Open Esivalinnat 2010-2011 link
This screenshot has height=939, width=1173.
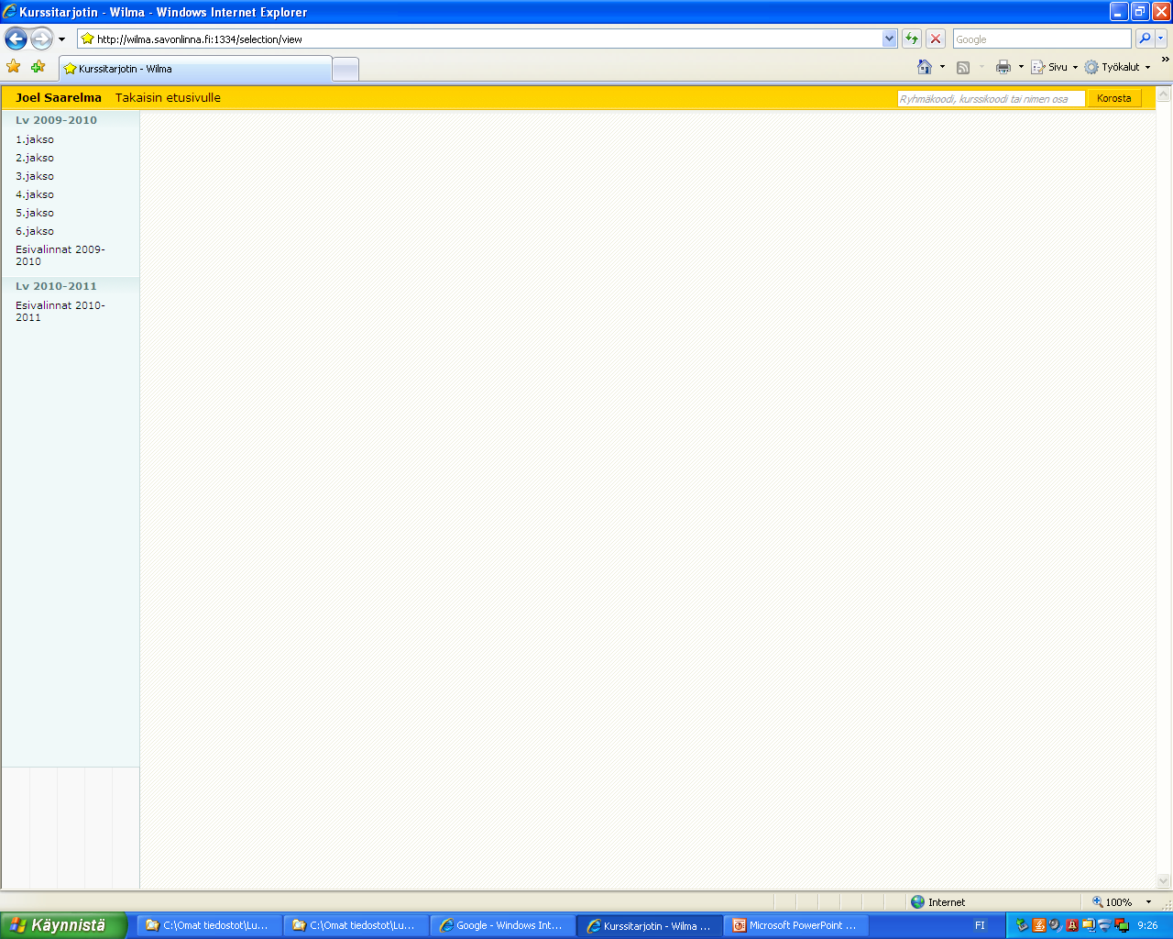pyautogui.click(x=60, y=311)
